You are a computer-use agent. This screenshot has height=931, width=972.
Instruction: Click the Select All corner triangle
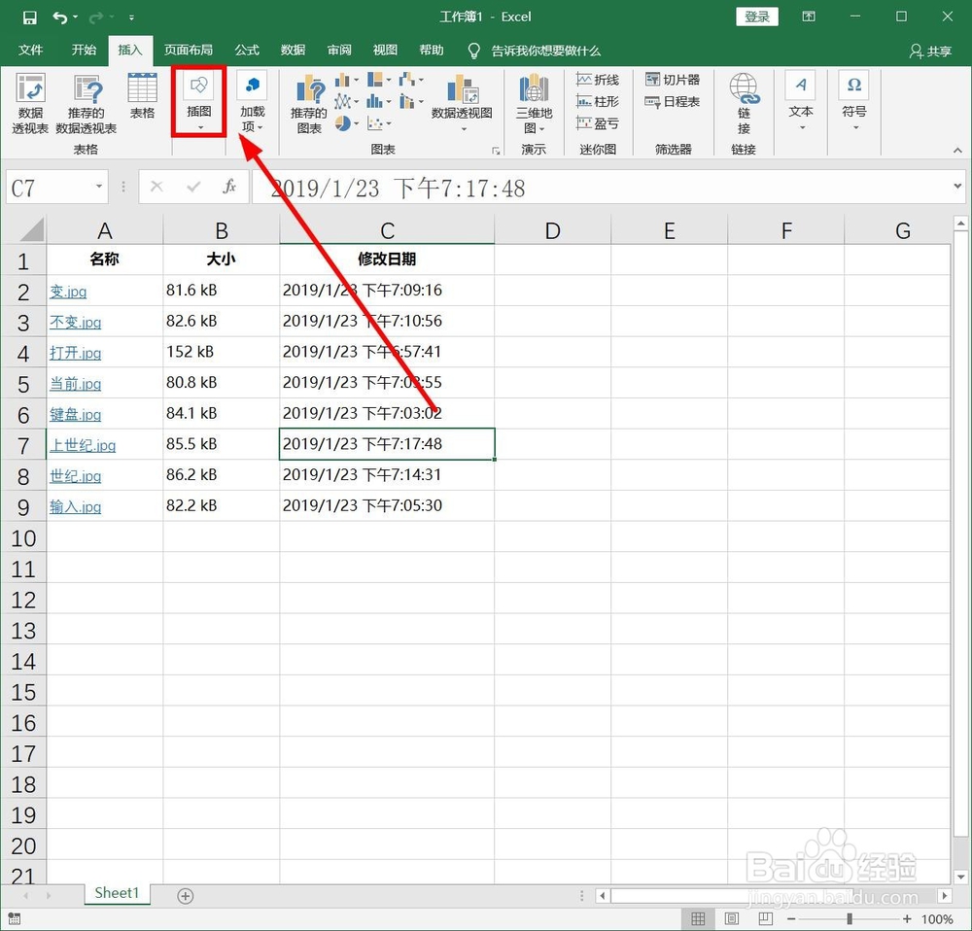32,228
